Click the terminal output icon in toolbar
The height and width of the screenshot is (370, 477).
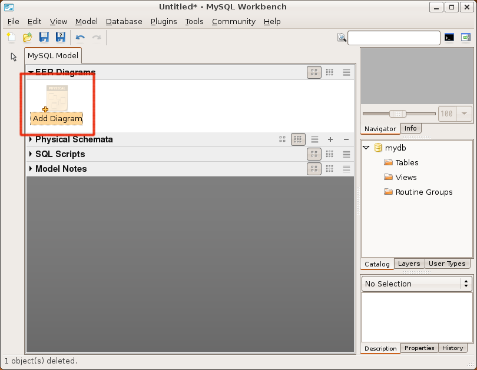[x=449, y=38]
